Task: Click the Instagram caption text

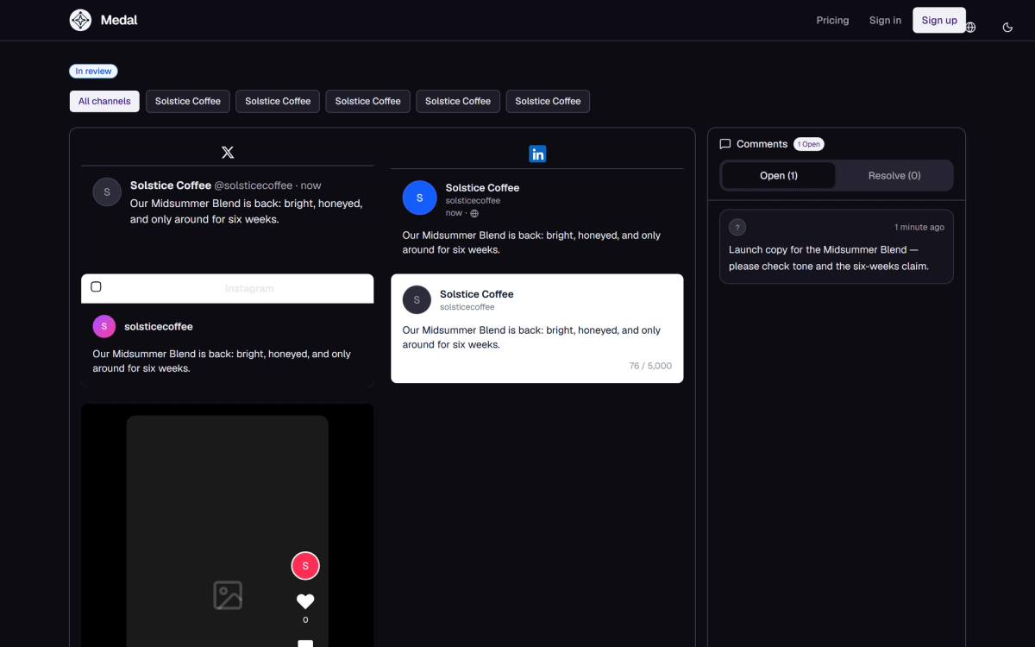Action: 222,361
